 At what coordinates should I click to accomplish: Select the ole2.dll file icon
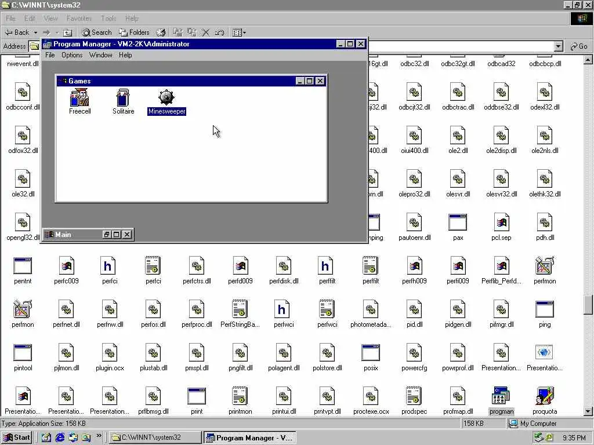pyautogui.click(x=458, y=135)
